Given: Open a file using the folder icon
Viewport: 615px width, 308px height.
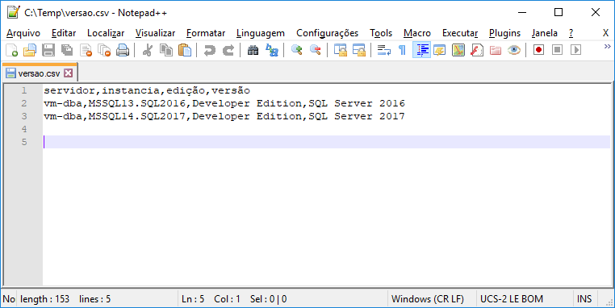Looking at the screenshot, I should [30, 50].
